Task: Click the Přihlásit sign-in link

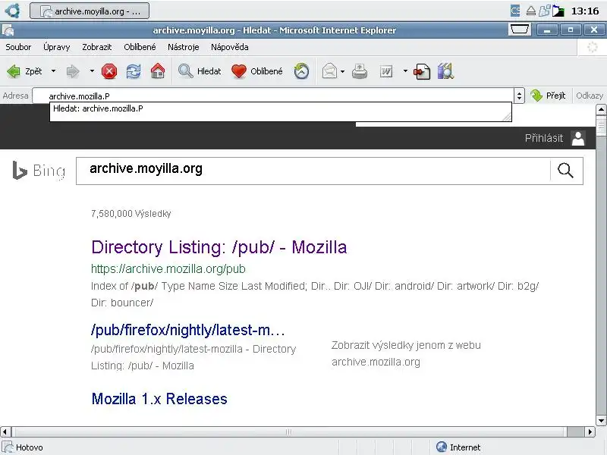Action: coord(543,138)
